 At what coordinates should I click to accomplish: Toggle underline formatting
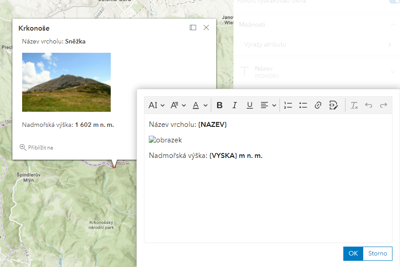[x=250, y=105]
